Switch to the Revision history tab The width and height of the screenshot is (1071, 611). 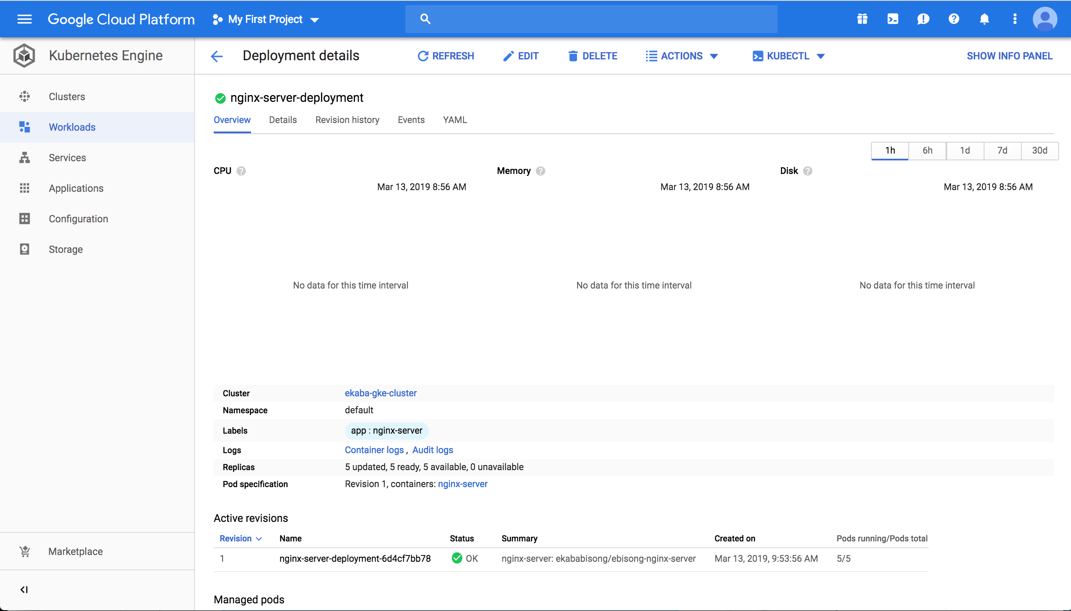[x=346, y=120]
